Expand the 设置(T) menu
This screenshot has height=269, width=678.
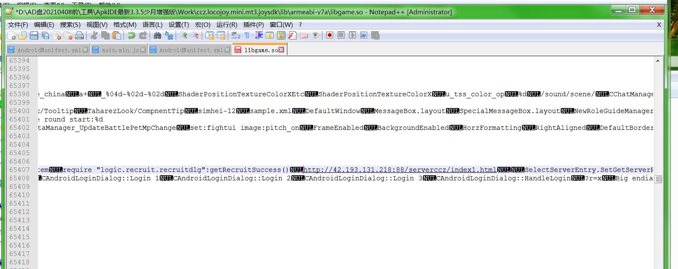pyautogui.click(x=179, y=25)
